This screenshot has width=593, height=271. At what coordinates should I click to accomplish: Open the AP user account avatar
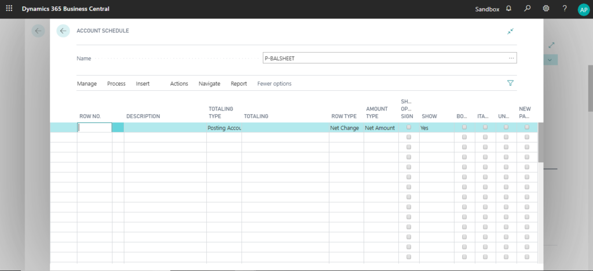[x=584, y=10]
